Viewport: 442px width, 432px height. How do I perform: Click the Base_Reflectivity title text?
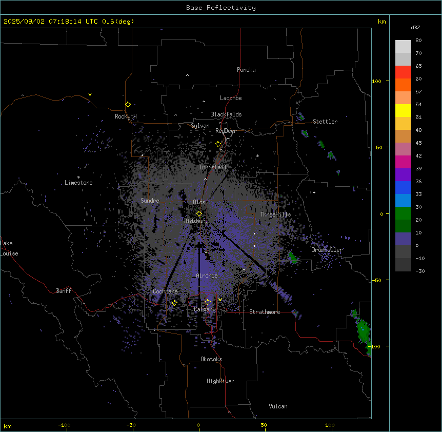click(221, 8)
